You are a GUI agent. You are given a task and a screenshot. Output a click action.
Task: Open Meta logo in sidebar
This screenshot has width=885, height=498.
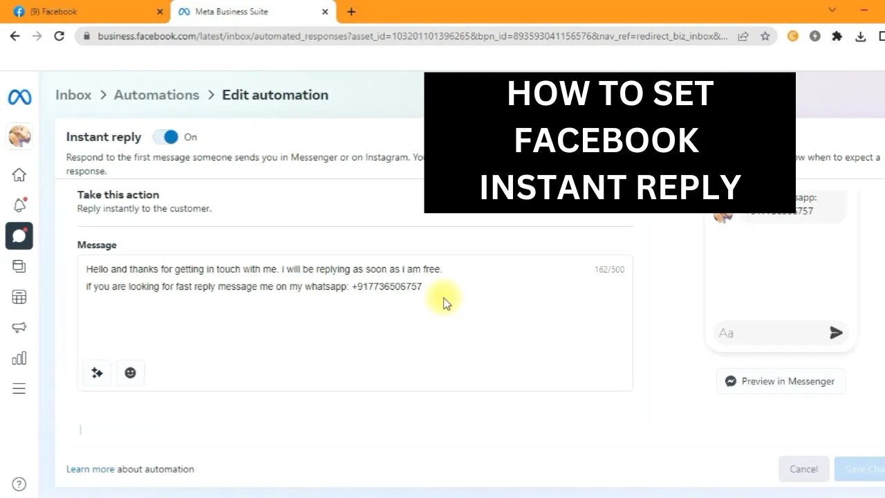pos(19,98)
